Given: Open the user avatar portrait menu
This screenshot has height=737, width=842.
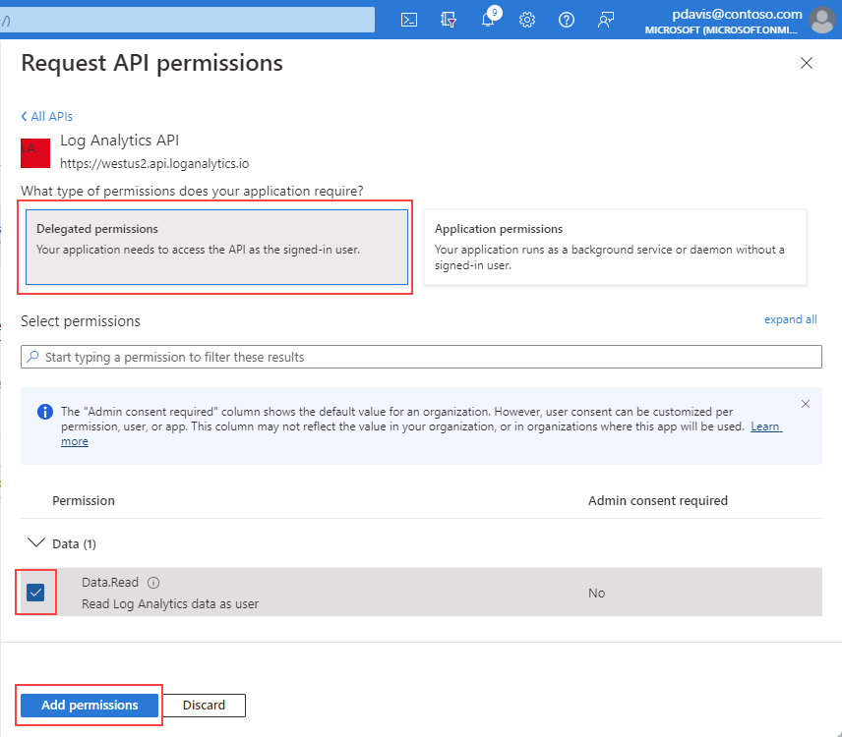Looking at the screenshot, I should (822, 20).
